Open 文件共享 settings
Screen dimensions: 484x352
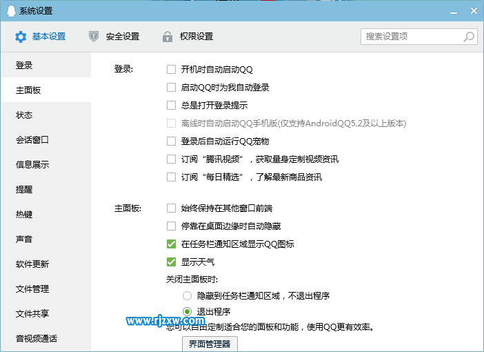[x=46, y=313]
